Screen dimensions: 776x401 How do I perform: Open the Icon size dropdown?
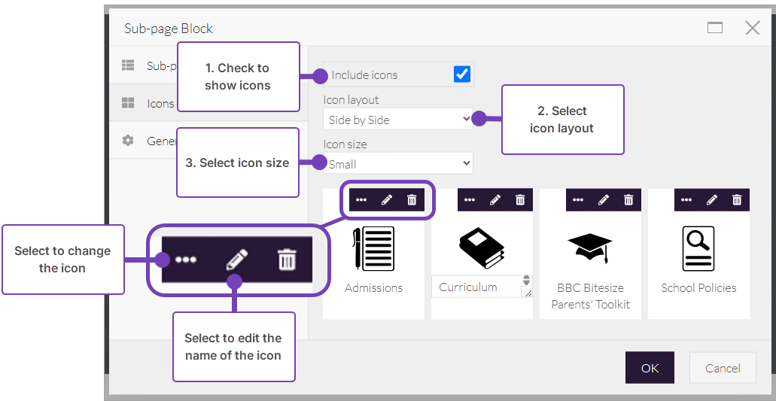tap(399, 163)
